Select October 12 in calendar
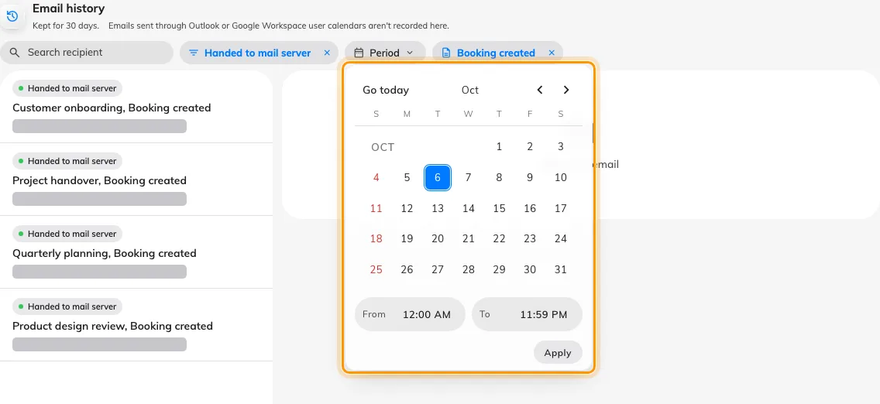This screenshot has width=880, height=404. pos(407,208)
